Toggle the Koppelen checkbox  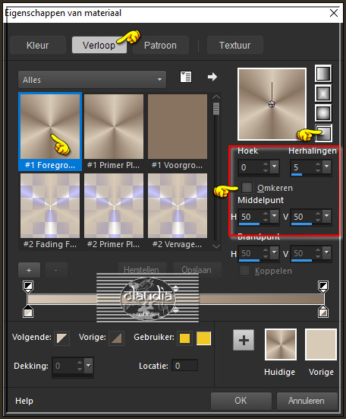point(244,271)
